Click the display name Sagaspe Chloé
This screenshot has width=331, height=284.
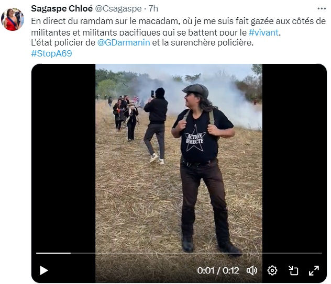[62, 9]
